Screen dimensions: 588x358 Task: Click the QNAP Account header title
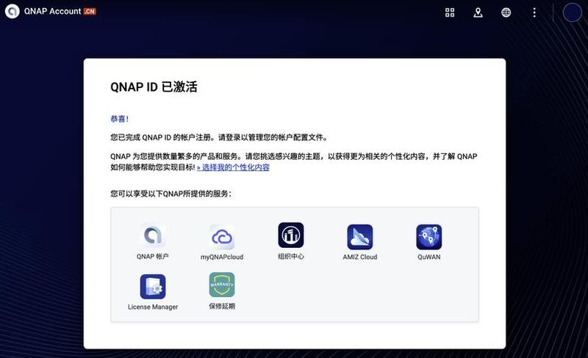[x=52, y=11]
